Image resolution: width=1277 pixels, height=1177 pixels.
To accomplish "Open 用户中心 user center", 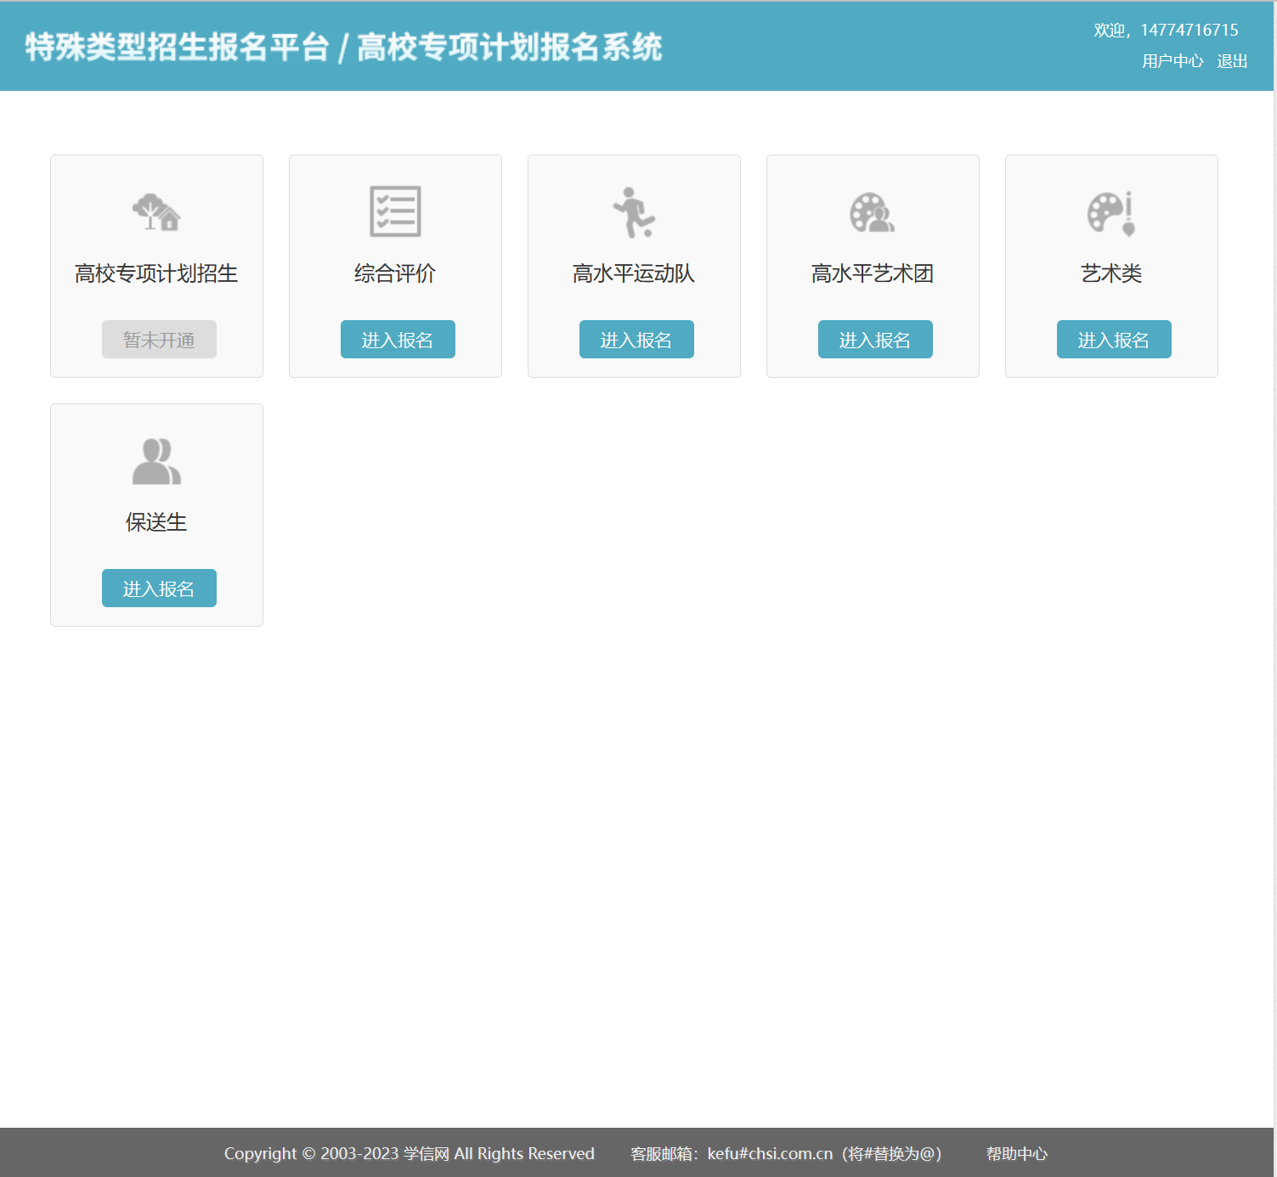I will click(x=1172, y=61).
